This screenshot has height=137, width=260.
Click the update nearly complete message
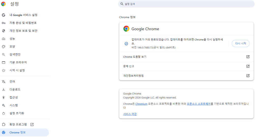tap(177, 41)
